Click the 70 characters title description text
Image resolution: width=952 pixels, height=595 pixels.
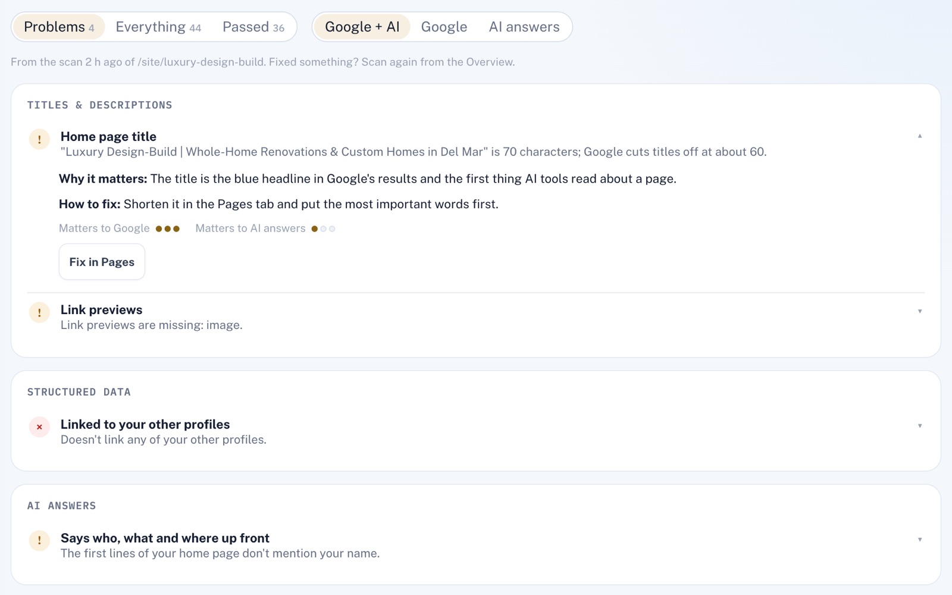pyautogui.click(x=414, y=152)
